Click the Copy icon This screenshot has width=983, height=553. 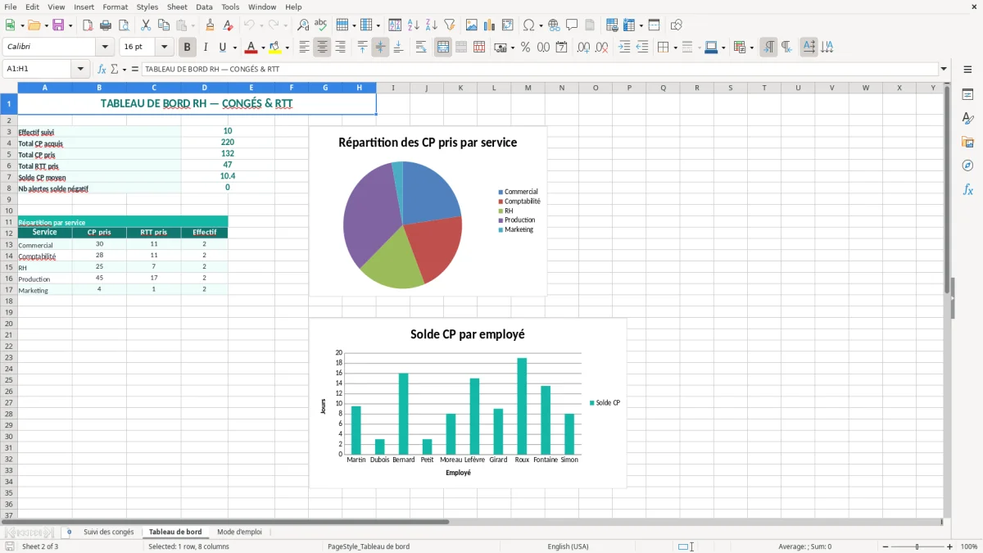pos(164,25)
